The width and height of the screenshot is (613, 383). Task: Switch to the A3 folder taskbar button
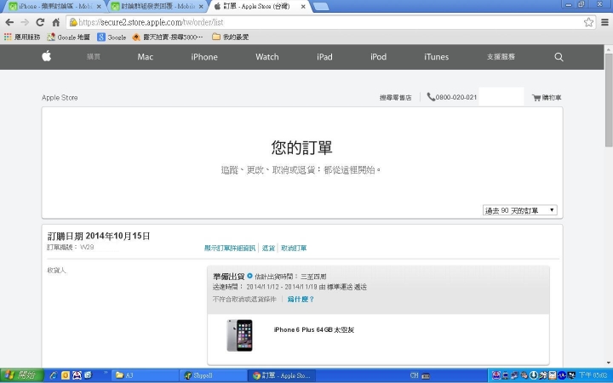click(x=146, y=375)
